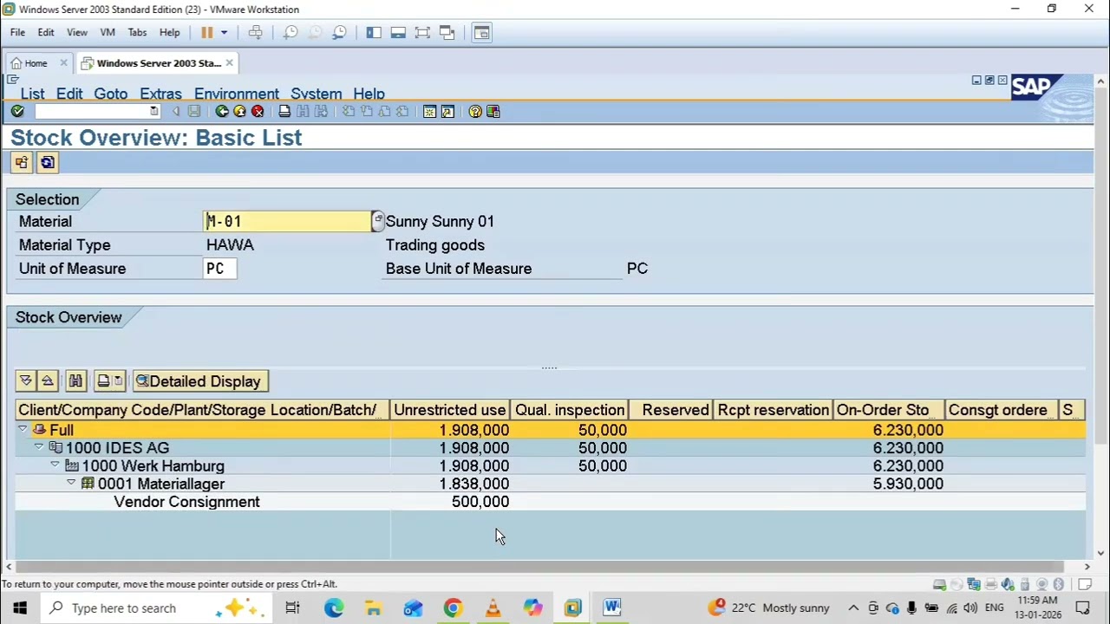Click the Refresh icon under the title
This screenshot has height=624, width=1110.
tap(48, 162)
